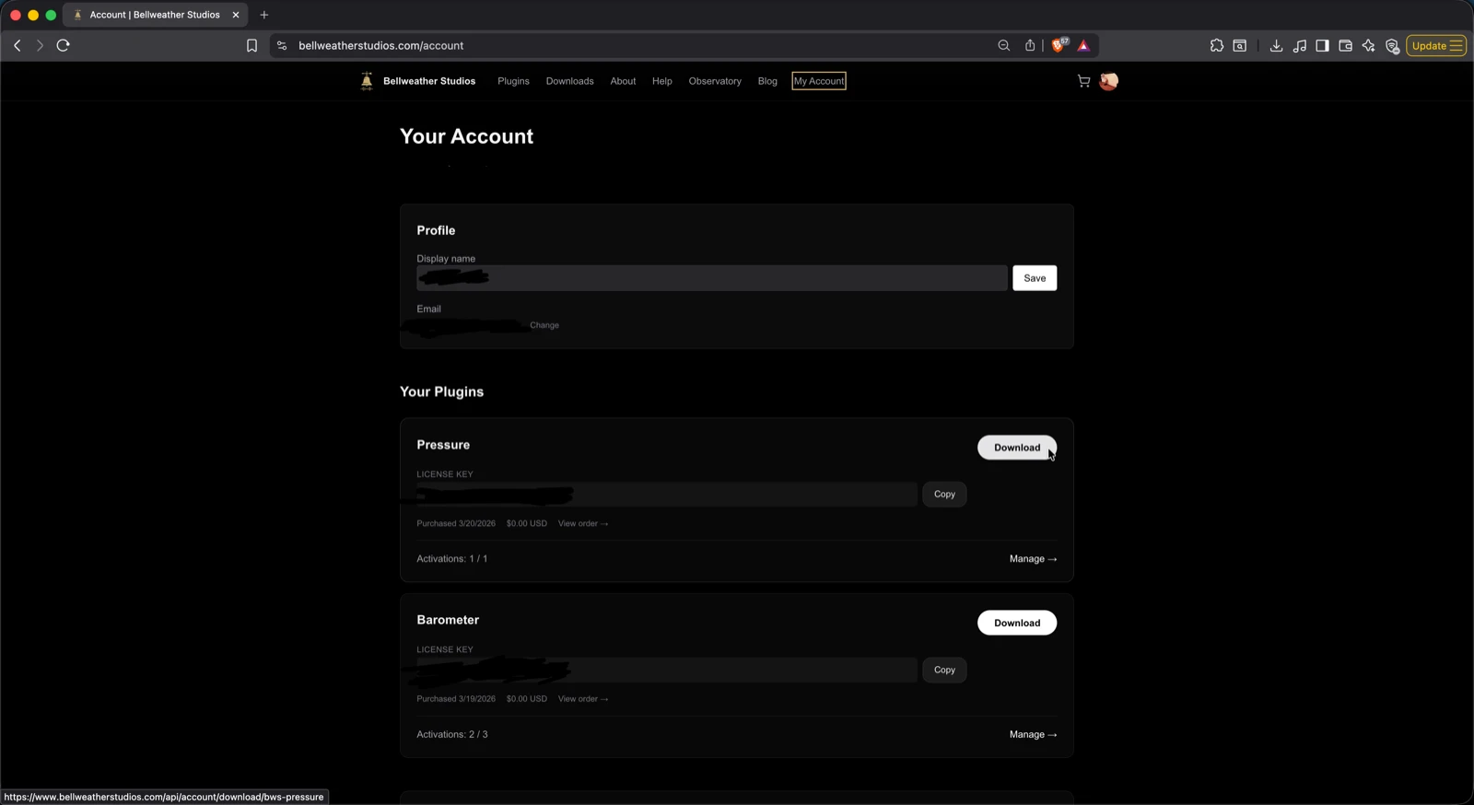Open Downloads in site navigation

tap(569, 81)
